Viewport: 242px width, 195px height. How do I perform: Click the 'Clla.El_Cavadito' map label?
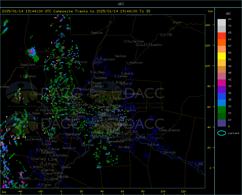[x=149, y=45]
